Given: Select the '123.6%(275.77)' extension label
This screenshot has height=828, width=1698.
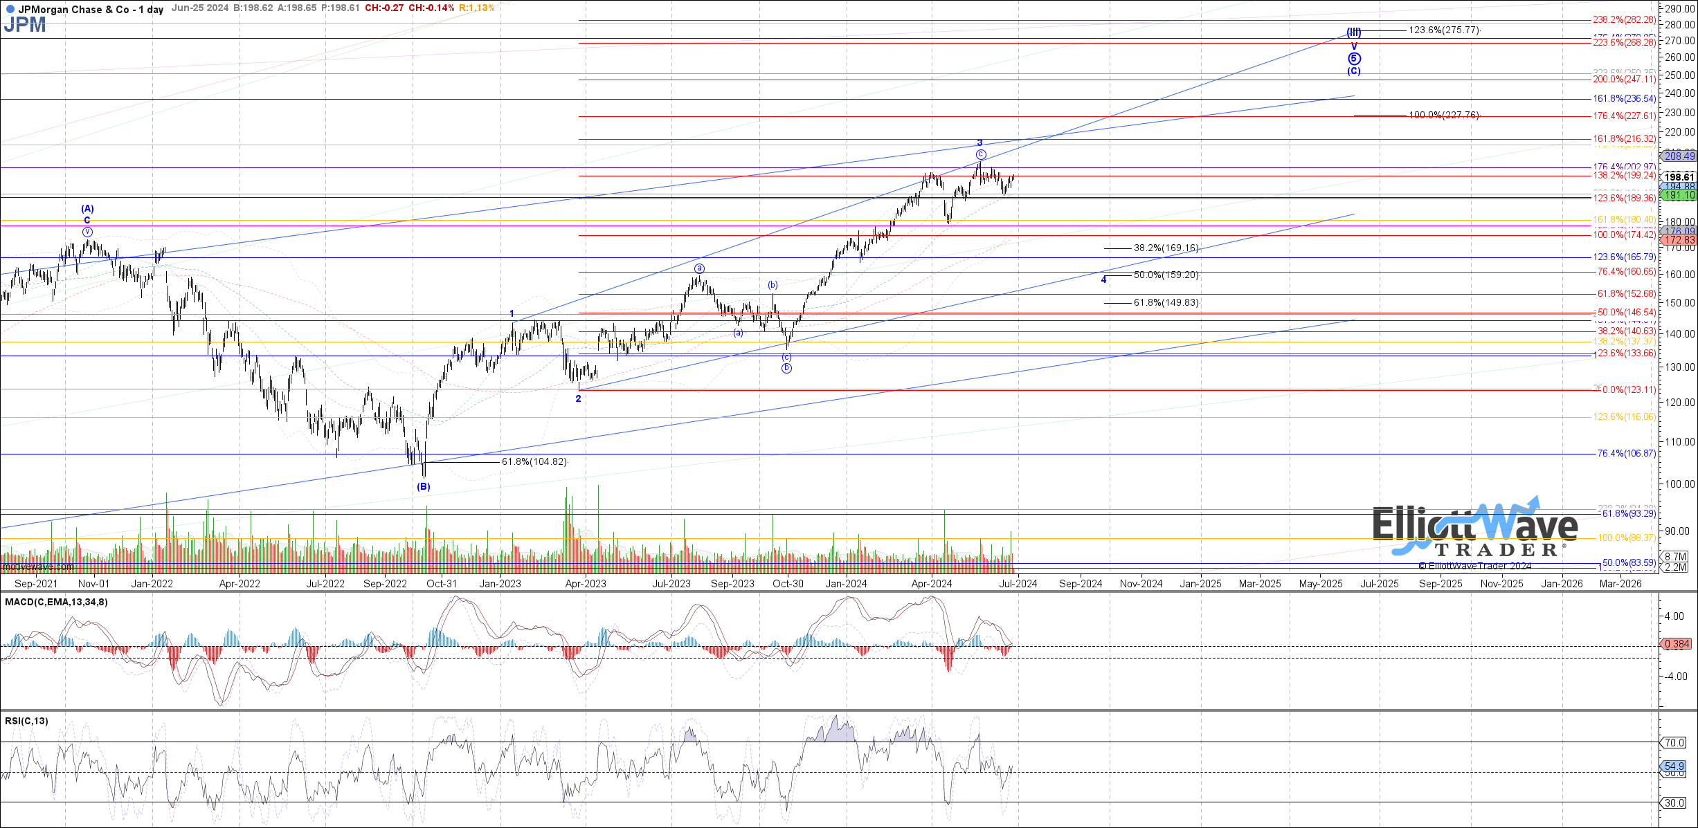Looking at the screenshot, I should click(1444, 30).
